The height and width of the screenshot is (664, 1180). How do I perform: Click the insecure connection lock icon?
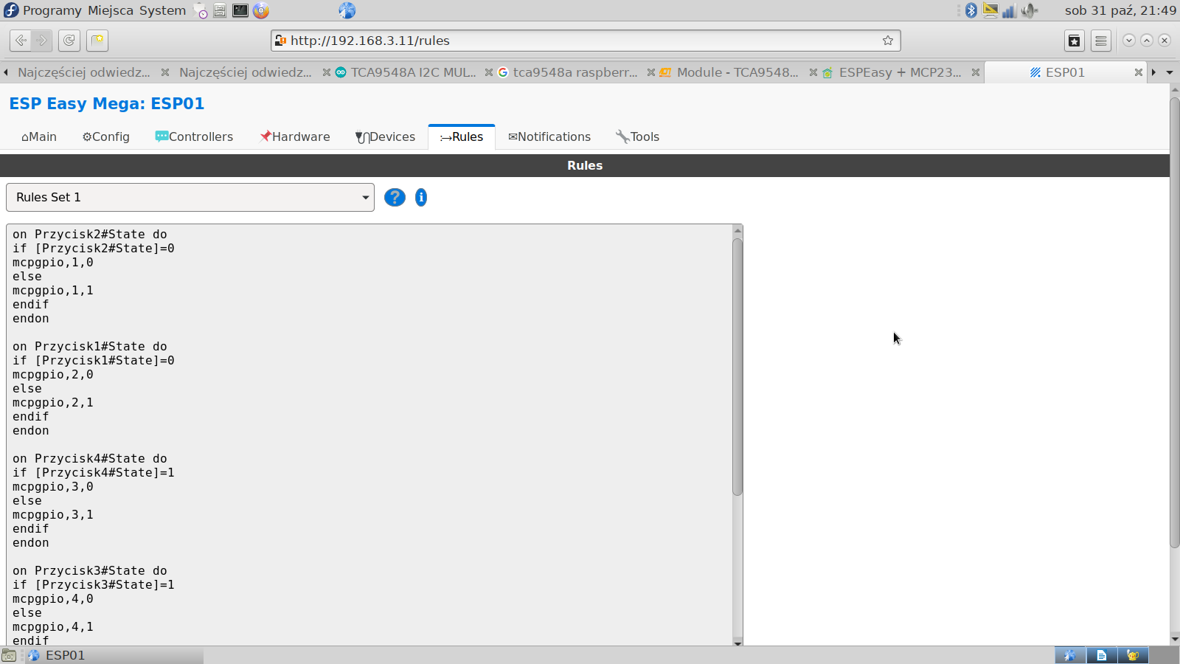pyautogui.click(x=280, y=41)
